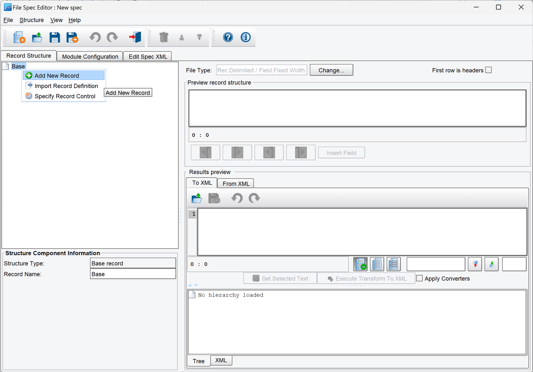Viewport: 533px width, 372px height.
Task: Choose Import Record Definition menu entry
Action: 64,86
